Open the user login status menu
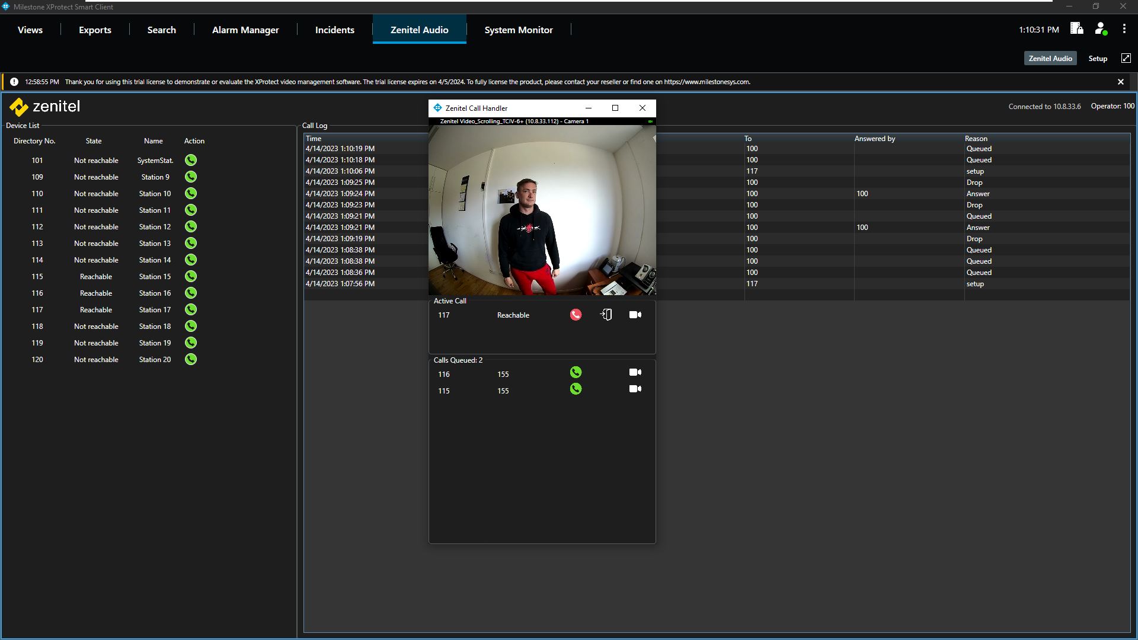Screen dimensions: 1138x640 tap(1101, 28)
